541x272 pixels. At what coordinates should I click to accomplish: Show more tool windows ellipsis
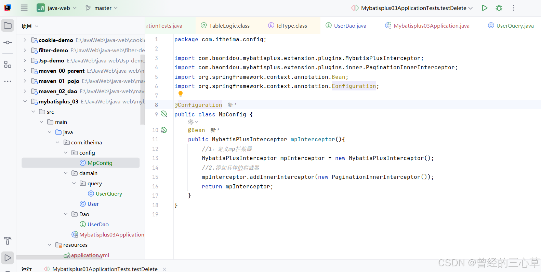pos(8,81)
